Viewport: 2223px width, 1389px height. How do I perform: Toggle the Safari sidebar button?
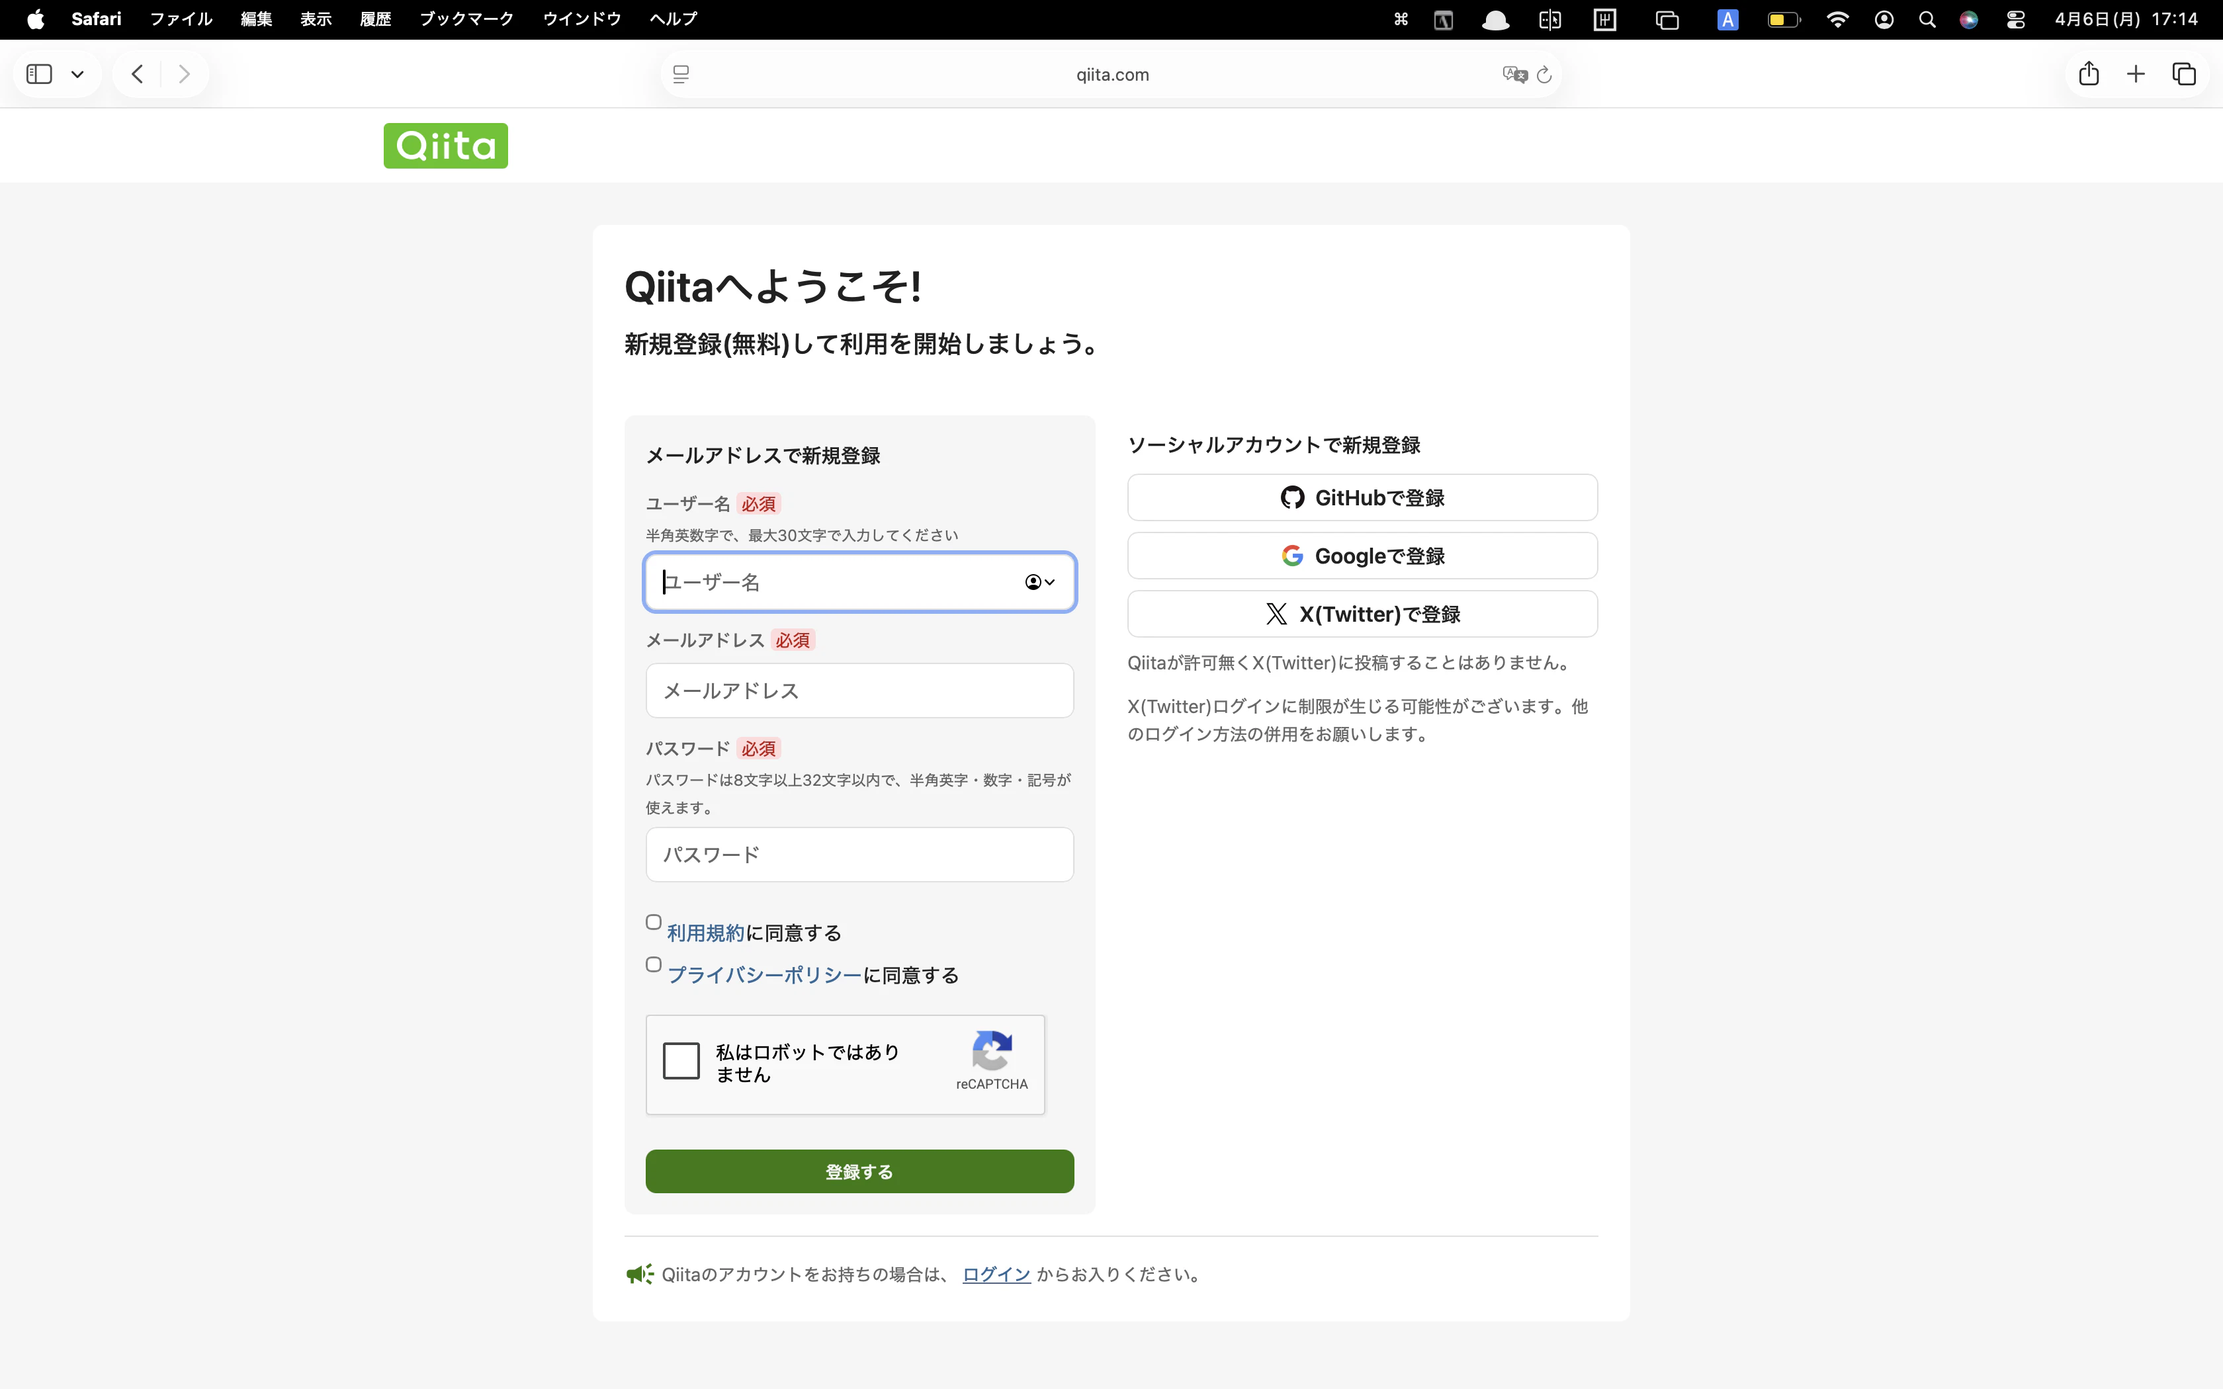click(40, 73)
